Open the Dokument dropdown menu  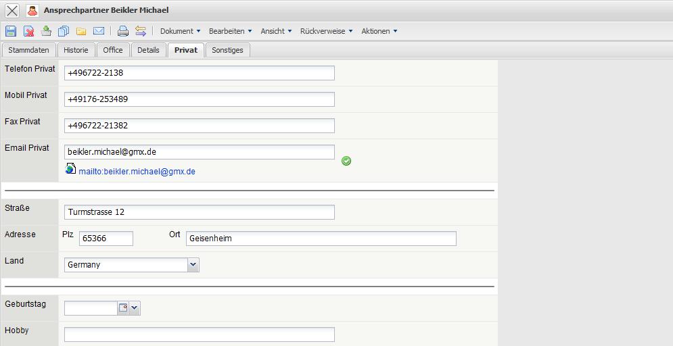tap(180, 31)
